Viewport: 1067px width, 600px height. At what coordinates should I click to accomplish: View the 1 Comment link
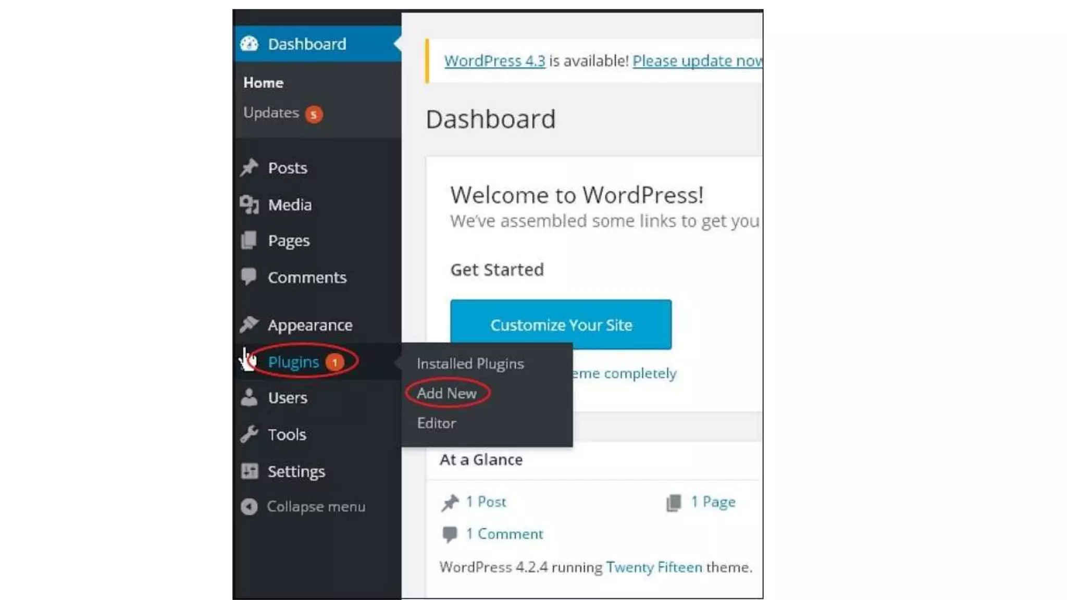(504, 534)
